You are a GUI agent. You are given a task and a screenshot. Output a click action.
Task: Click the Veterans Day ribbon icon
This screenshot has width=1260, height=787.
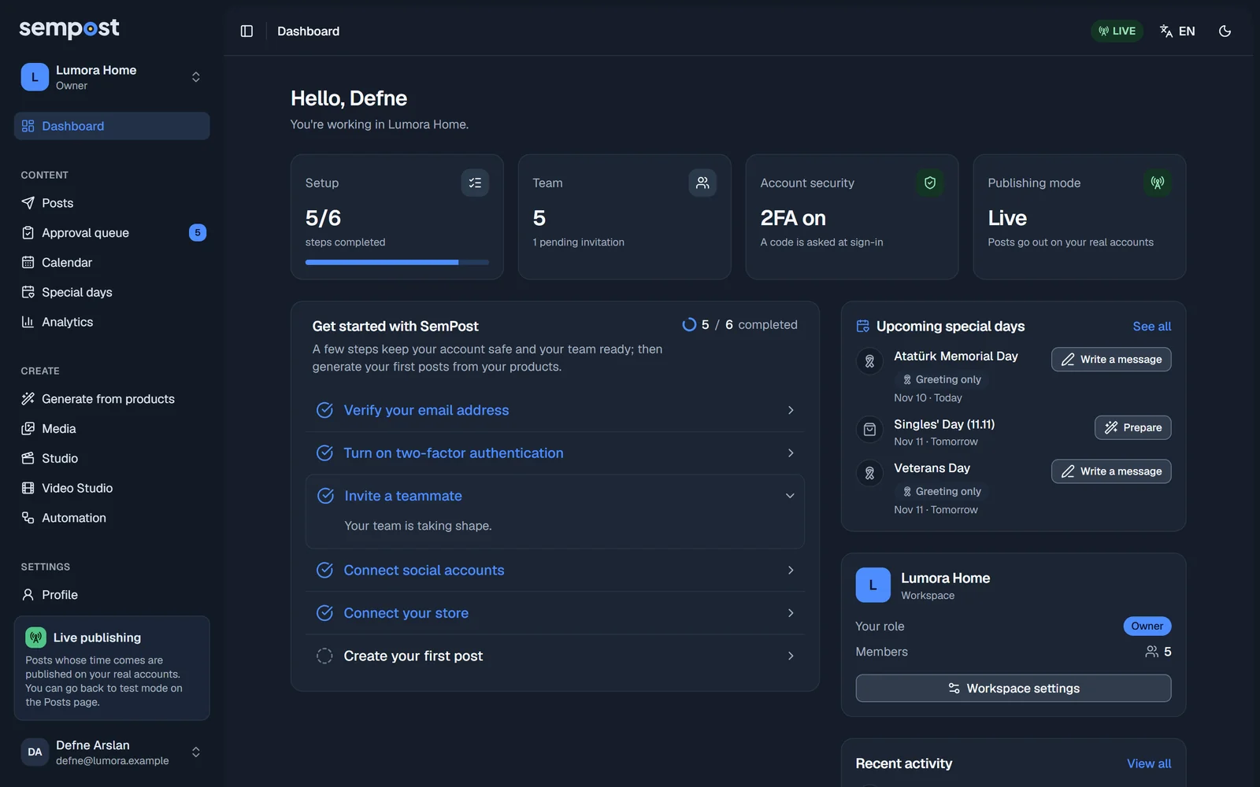[869, 473]
